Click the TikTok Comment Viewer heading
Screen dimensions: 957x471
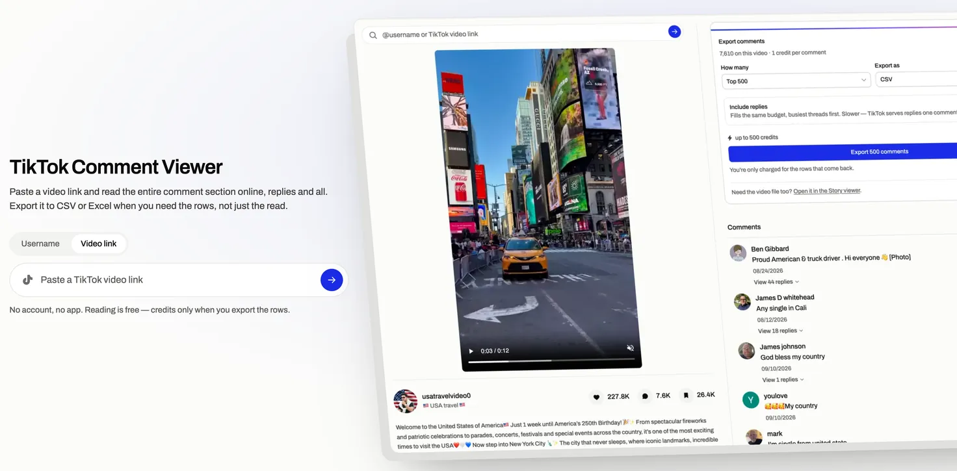coord(116,167)
